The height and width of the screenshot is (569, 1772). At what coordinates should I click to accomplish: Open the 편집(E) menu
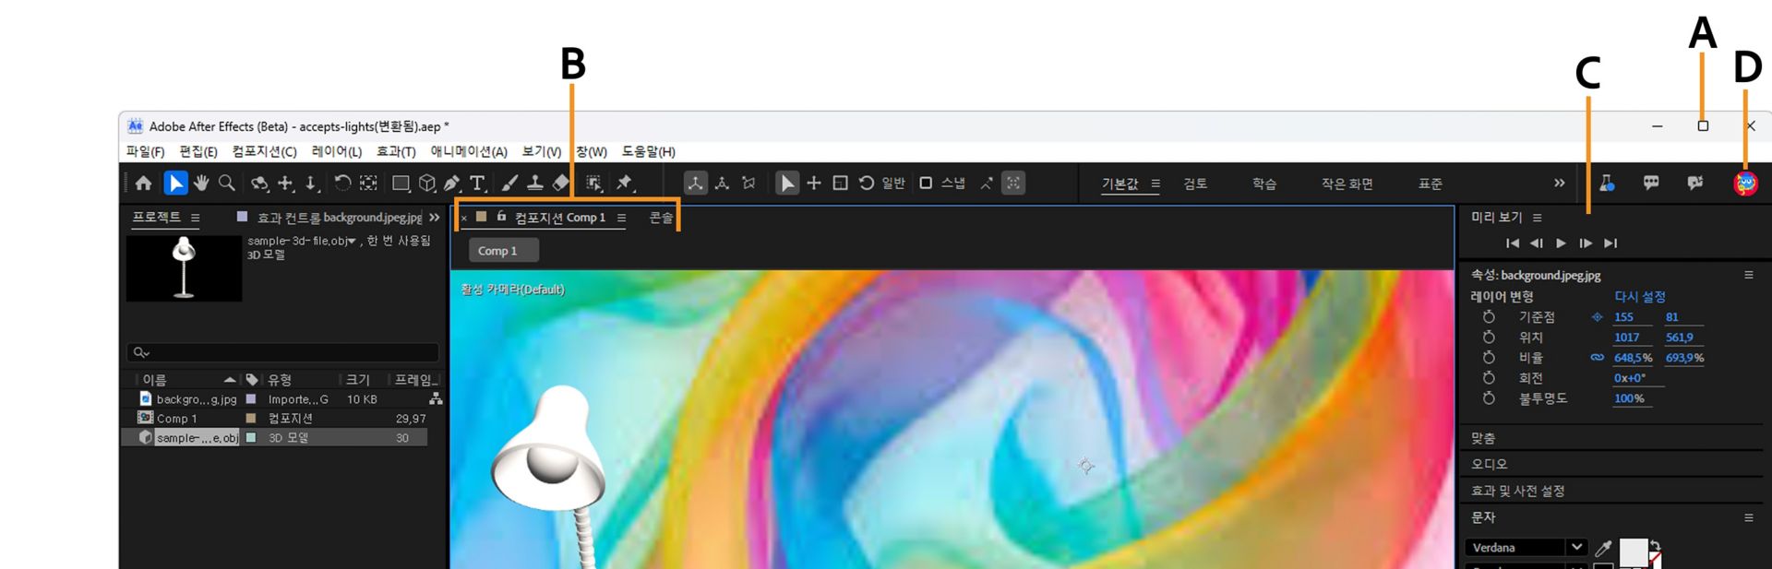198,151
